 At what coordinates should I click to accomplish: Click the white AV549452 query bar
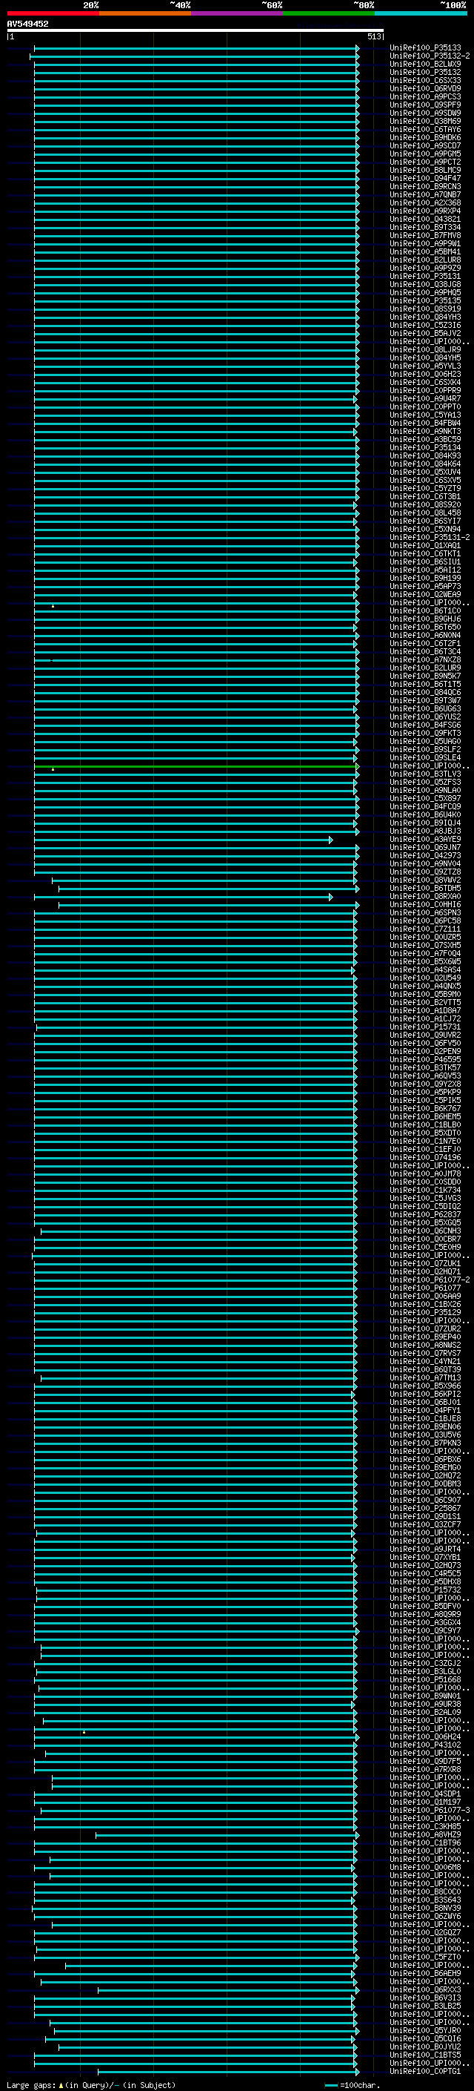(x=196, y=30)
